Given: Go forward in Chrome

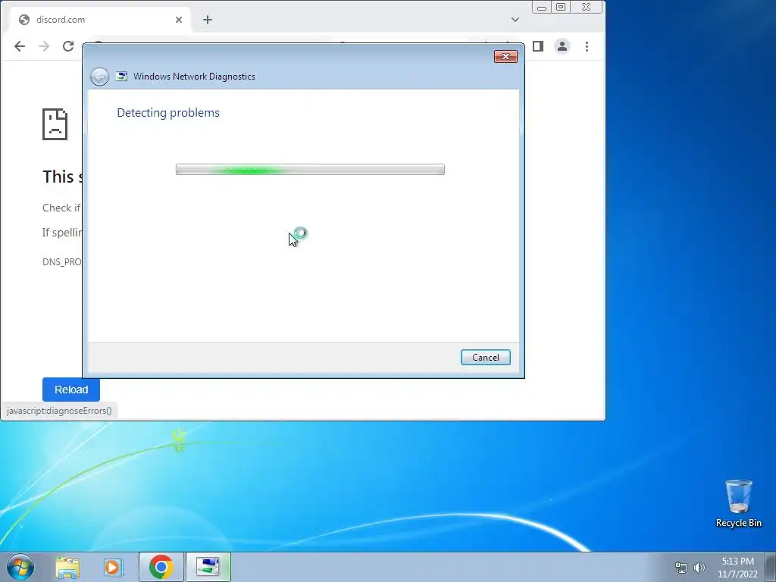Looking at the screenshot, I should coord(44,46).
